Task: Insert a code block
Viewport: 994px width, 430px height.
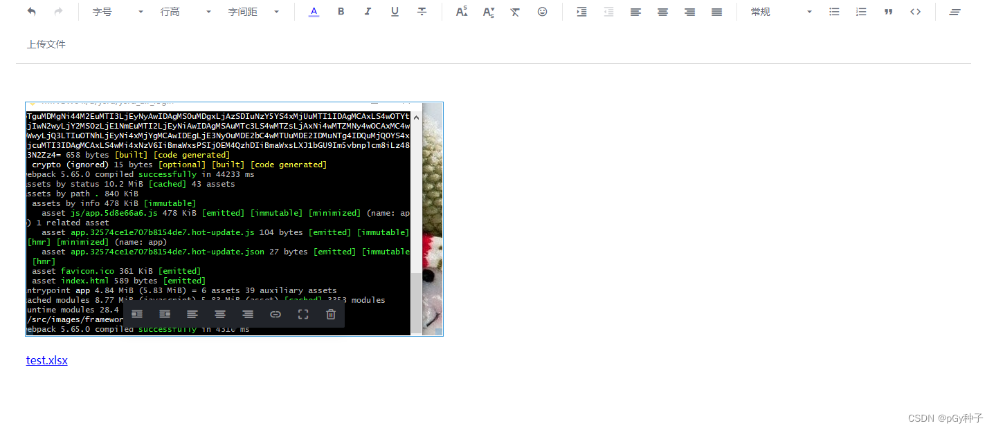Action: 915,12
